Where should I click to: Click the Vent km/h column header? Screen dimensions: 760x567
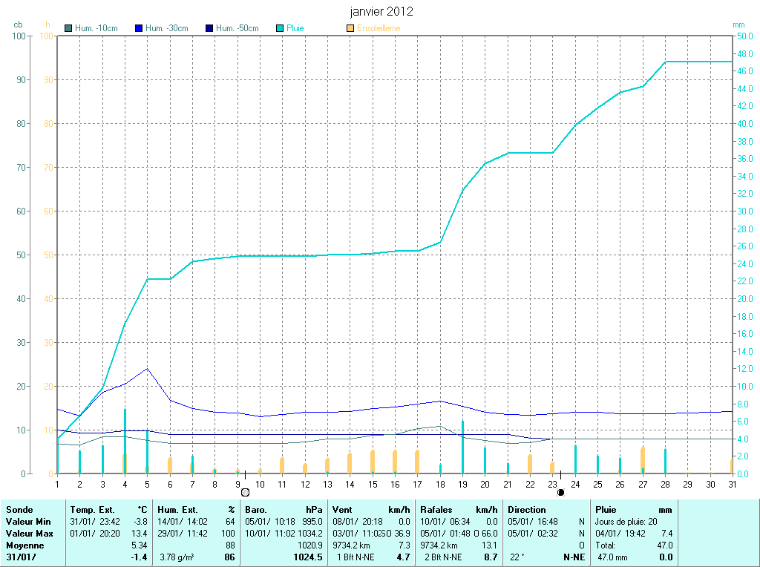point(371,510)
